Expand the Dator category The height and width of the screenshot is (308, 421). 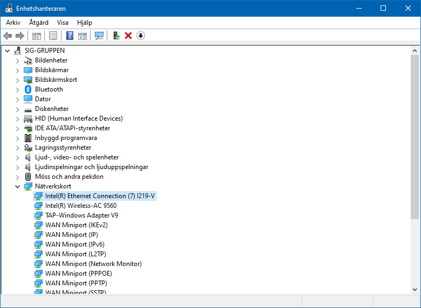(17, 100)
